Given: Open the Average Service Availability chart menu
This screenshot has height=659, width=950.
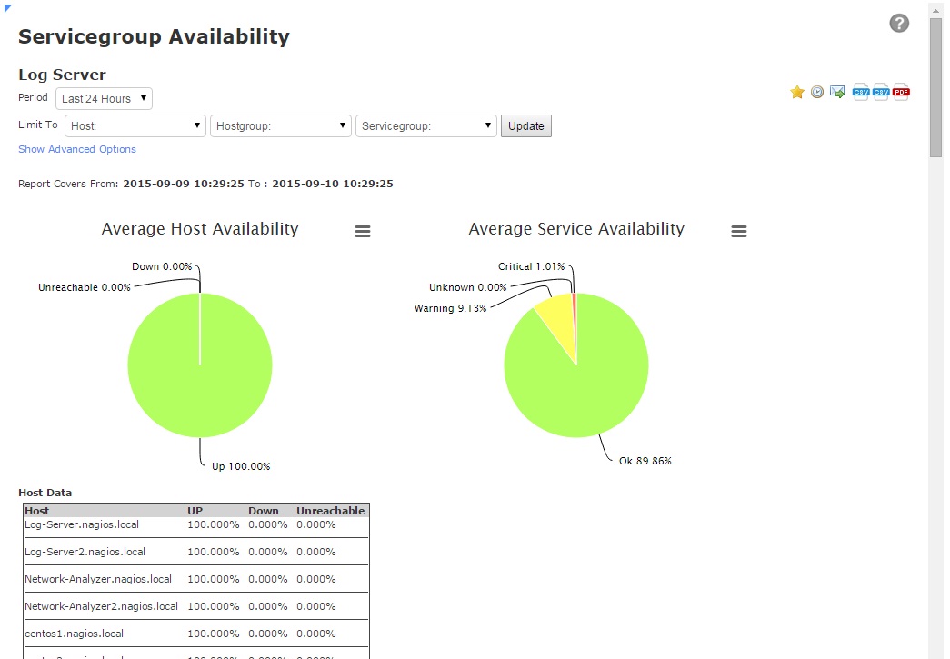Looking at the screenshot, I should click(x=739, y=232).
